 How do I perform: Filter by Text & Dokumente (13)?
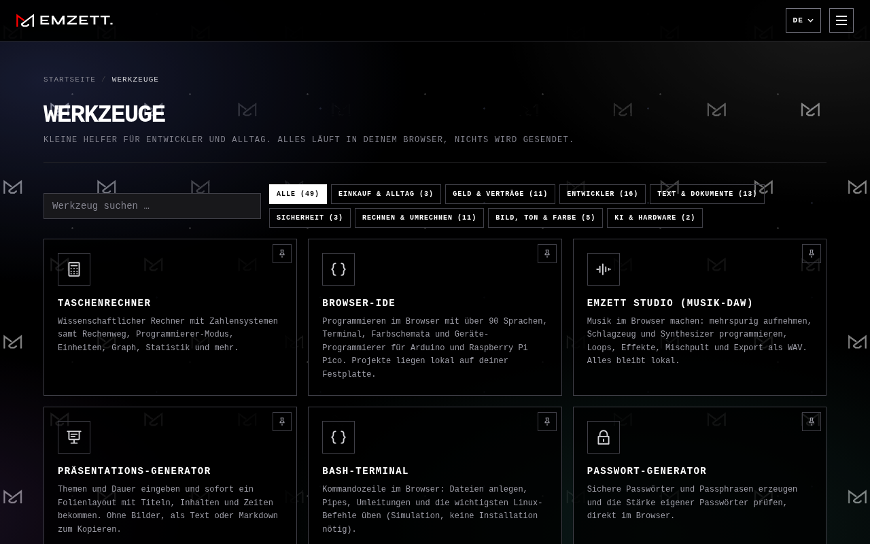[707, 194]
